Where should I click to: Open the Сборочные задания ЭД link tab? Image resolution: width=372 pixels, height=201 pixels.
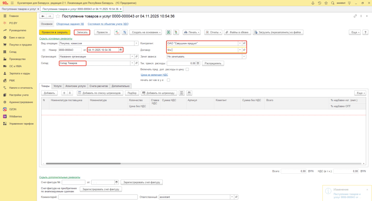pos(70,24)
